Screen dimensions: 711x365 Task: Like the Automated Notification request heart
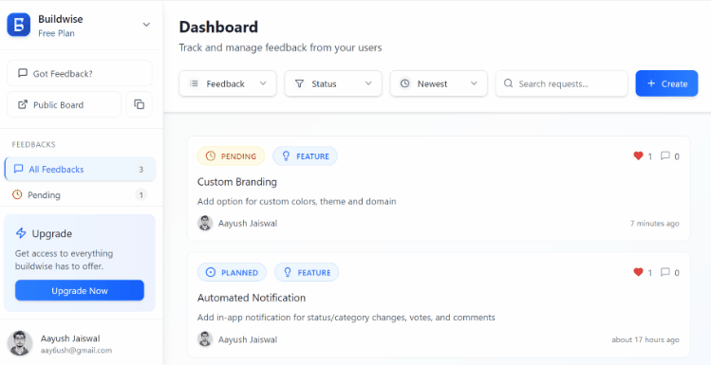click(x=639, y=272)
